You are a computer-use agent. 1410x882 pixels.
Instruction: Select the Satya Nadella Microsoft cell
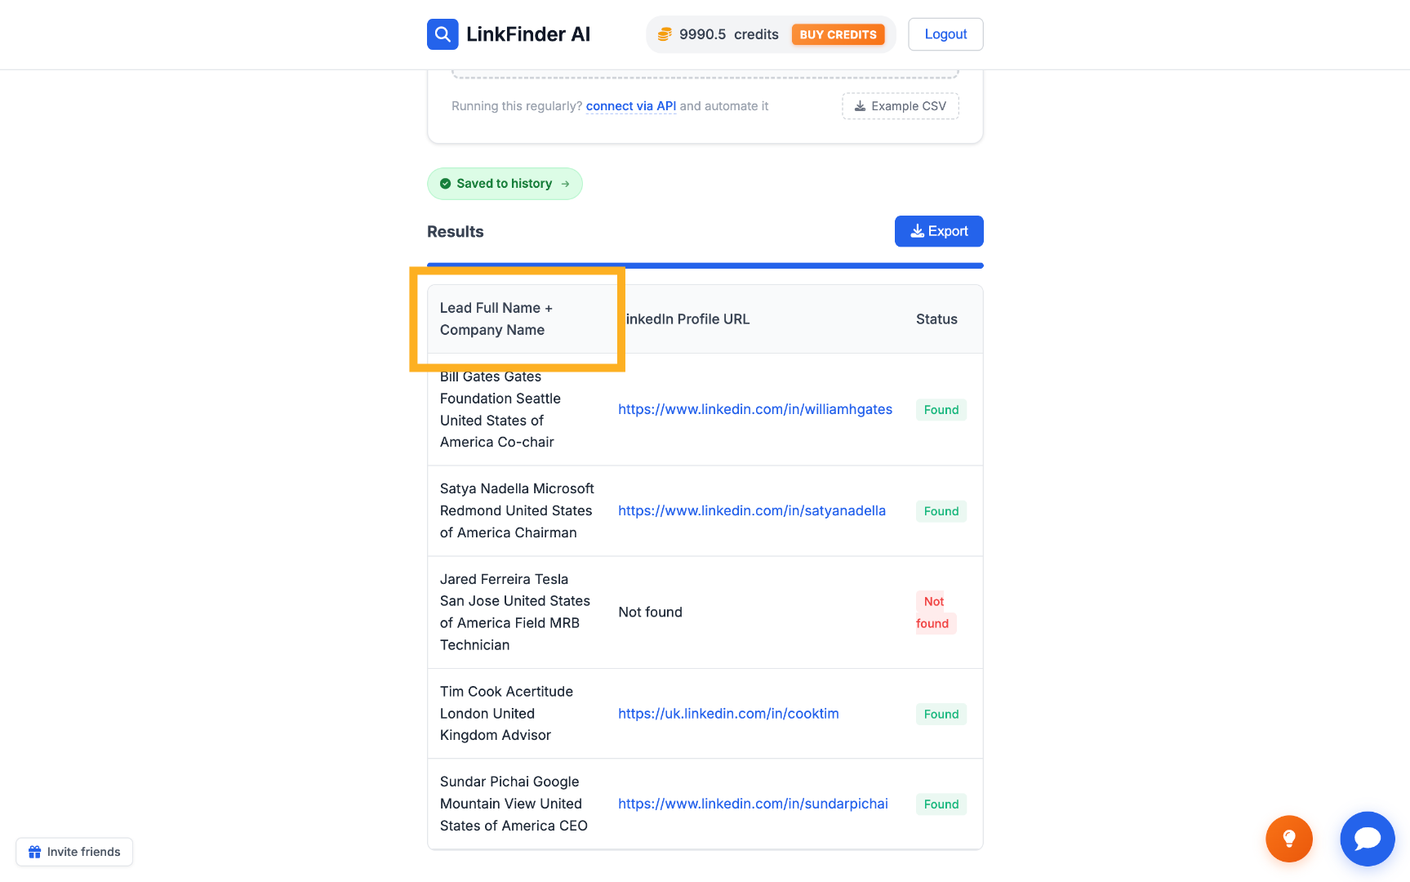coord(517,510)
